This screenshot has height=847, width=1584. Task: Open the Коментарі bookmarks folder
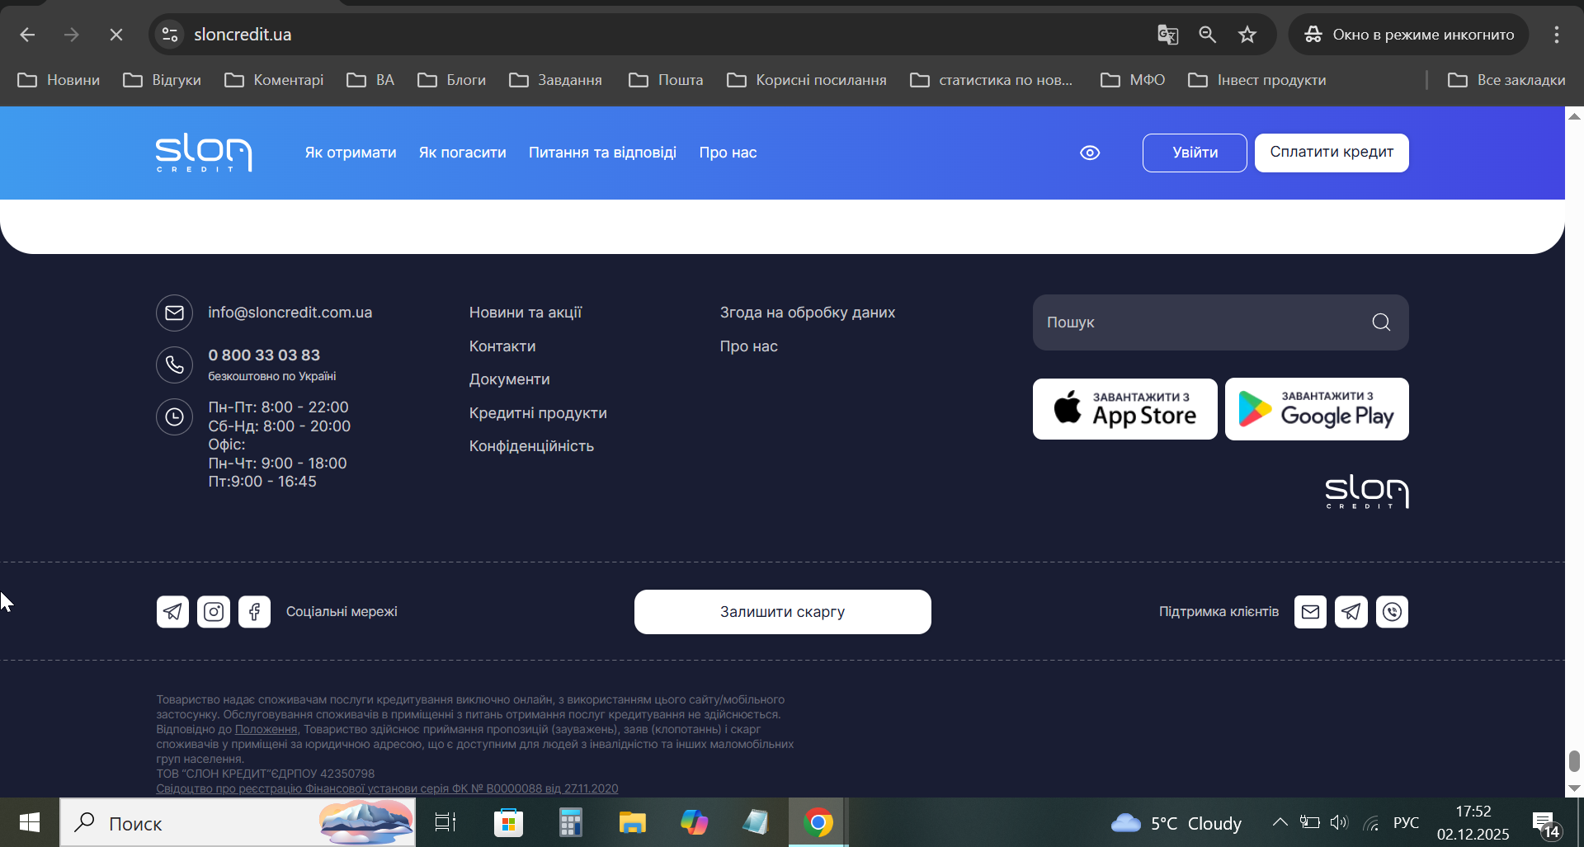(275, 80)
